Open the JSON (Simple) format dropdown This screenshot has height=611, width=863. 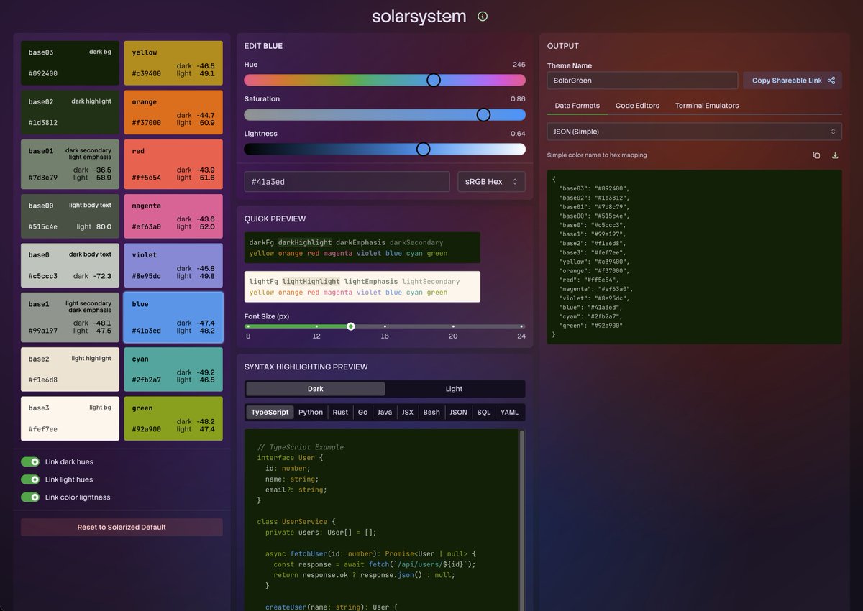point(694,132)
